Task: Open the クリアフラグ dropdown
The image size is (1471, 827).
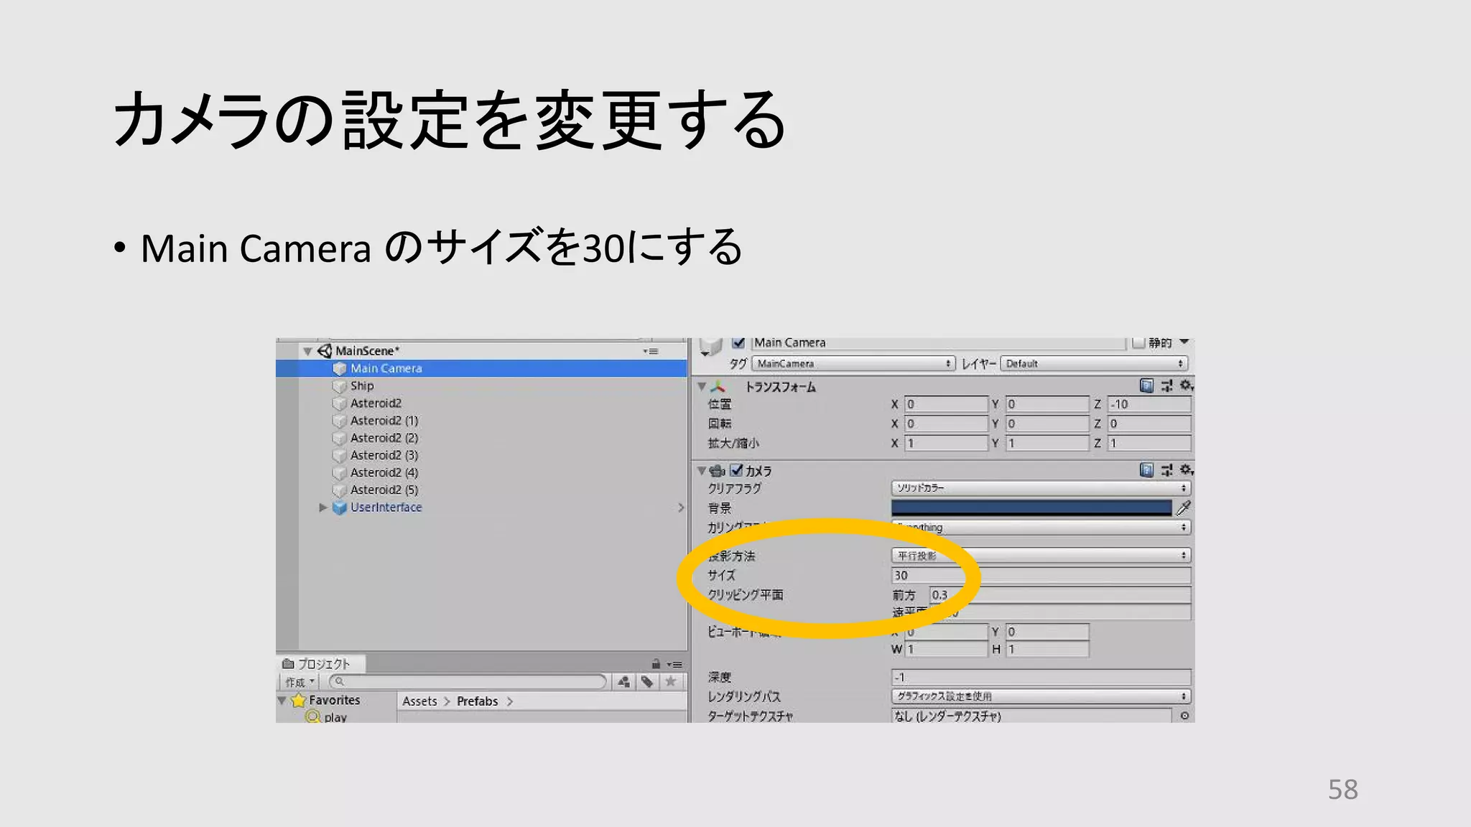Action: (x=1041, y=488)
